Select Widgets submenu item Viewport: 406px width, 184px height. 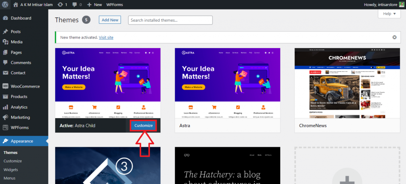(11, 170)
